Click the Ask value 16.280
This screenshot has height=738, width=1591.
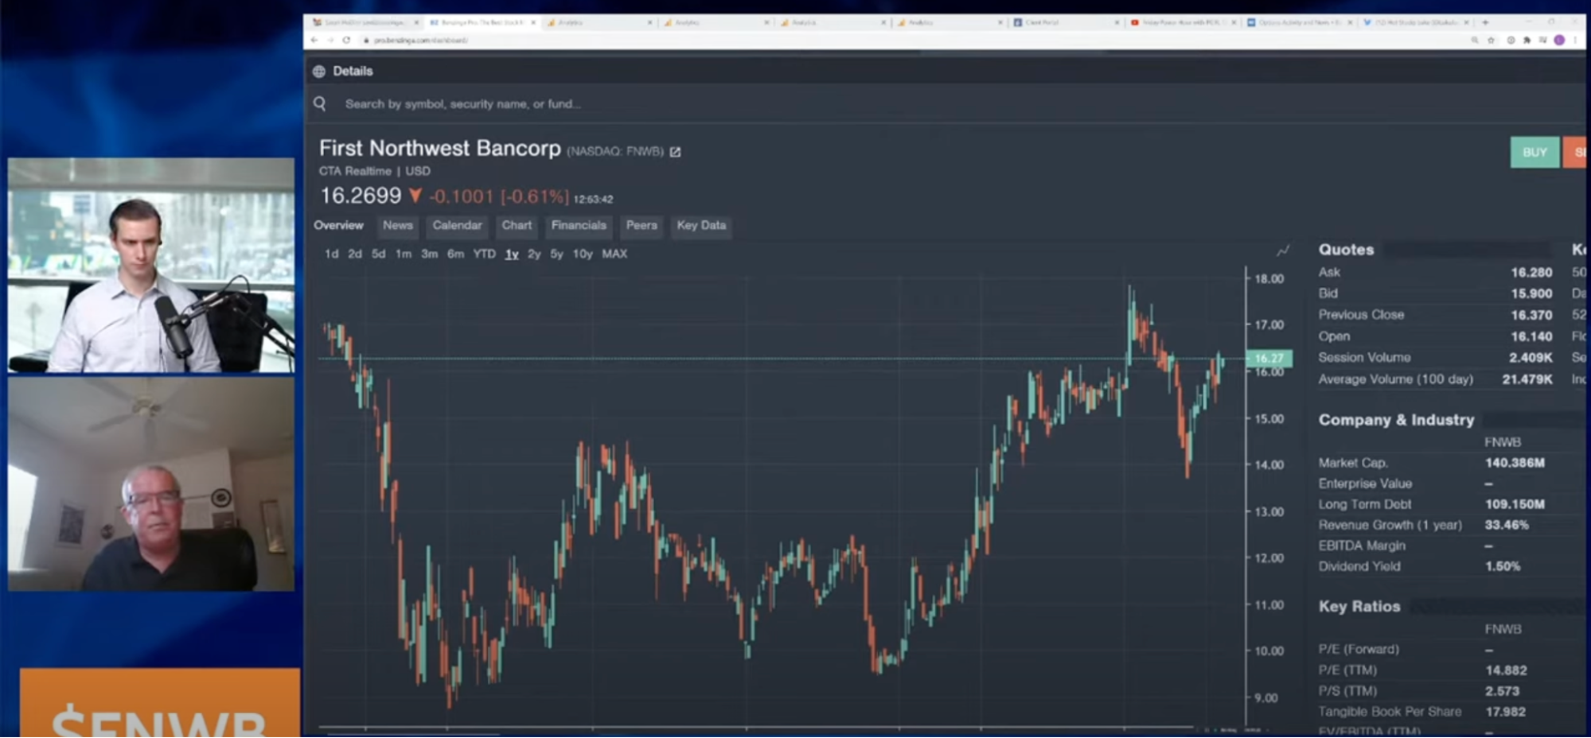click(x=1531, y=272)
